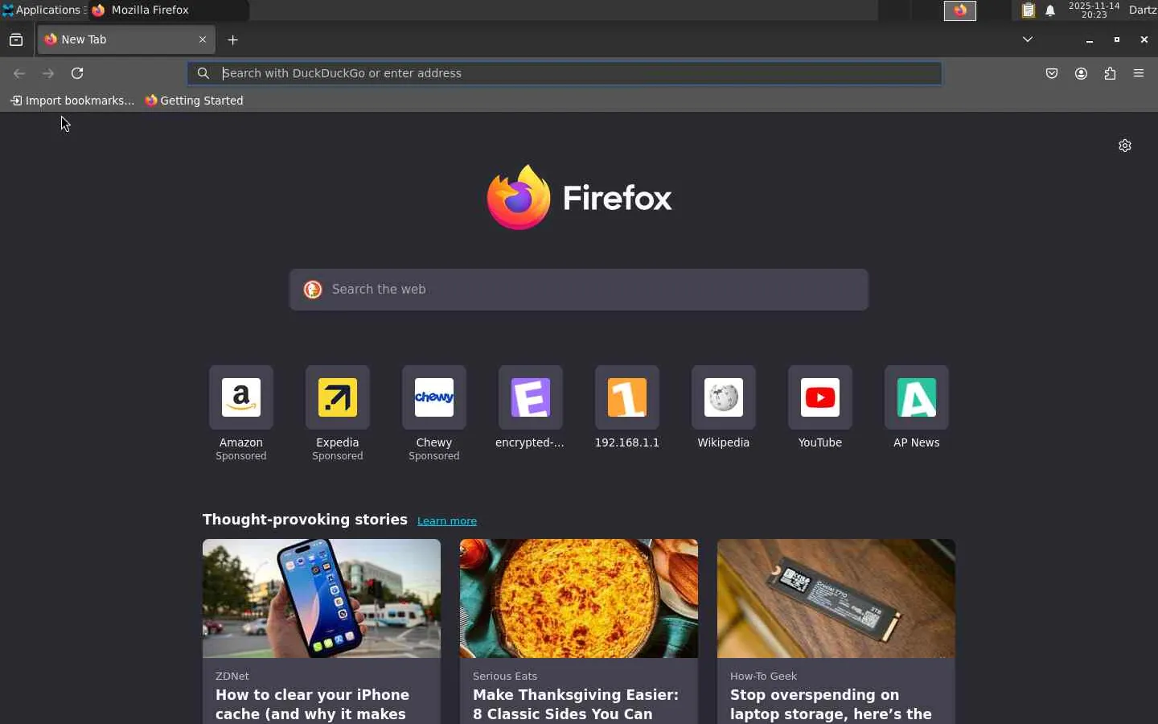The image size is (1158, 724).
Task: Open the Extensions panel
Action: coord(1111,73)
